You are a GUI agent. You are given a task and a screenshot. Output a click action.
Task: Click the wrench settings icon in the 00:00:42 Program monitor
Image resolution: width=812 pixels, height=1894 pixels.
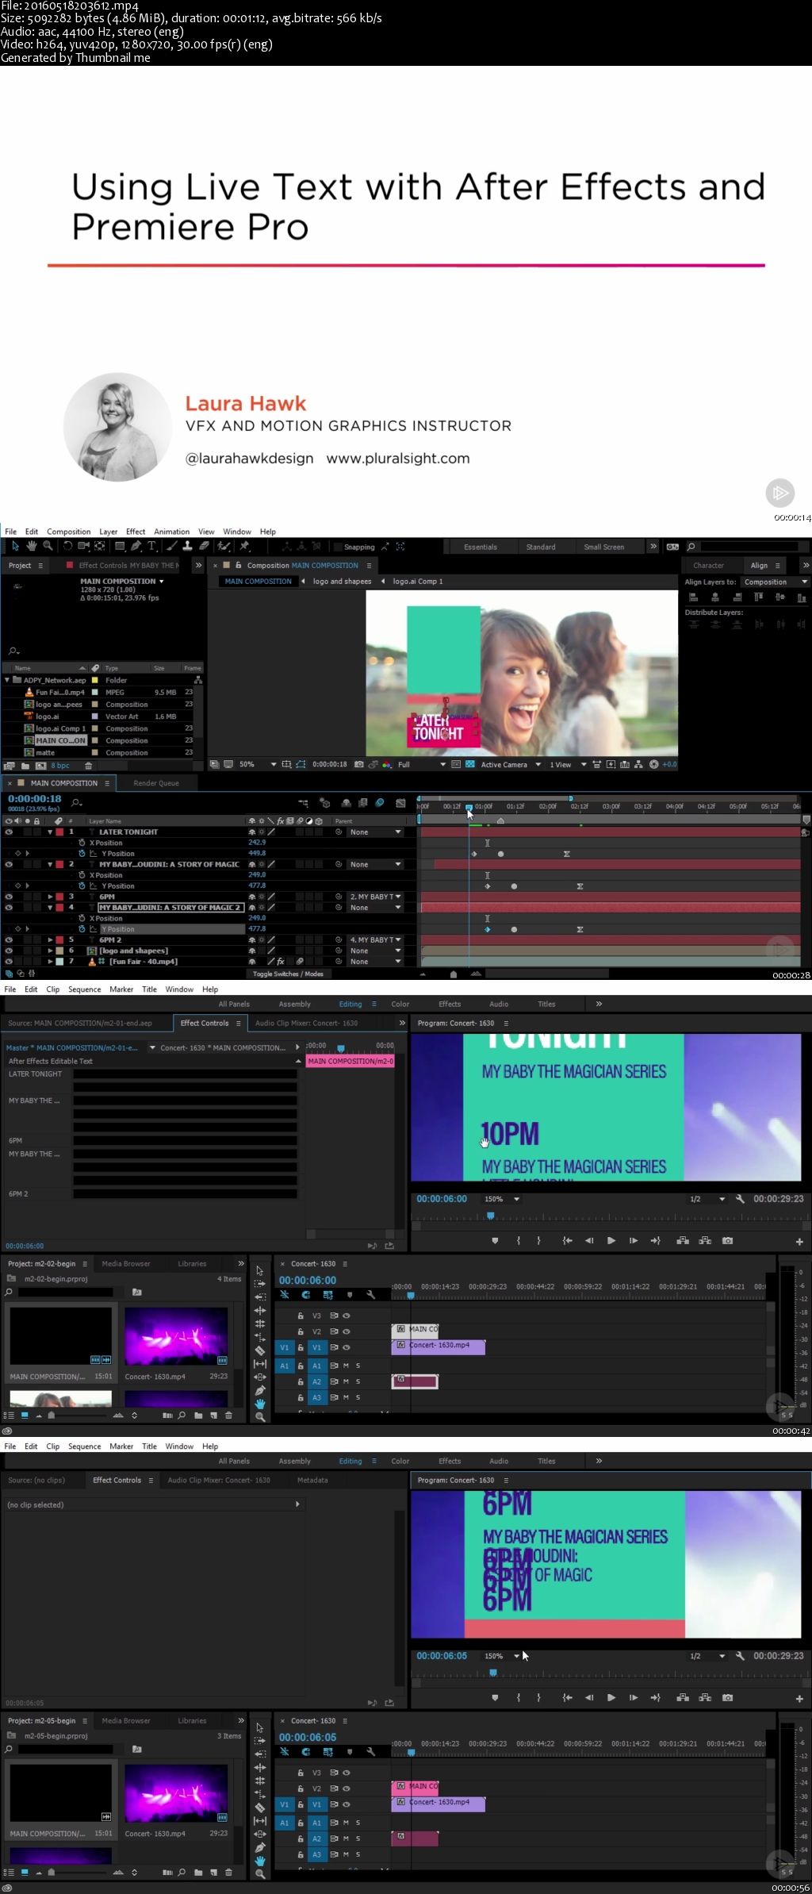[740, 1199]
